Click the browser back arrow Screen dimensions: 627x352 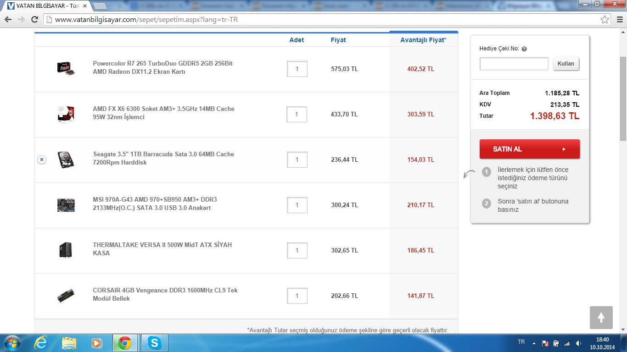(8, 20)
